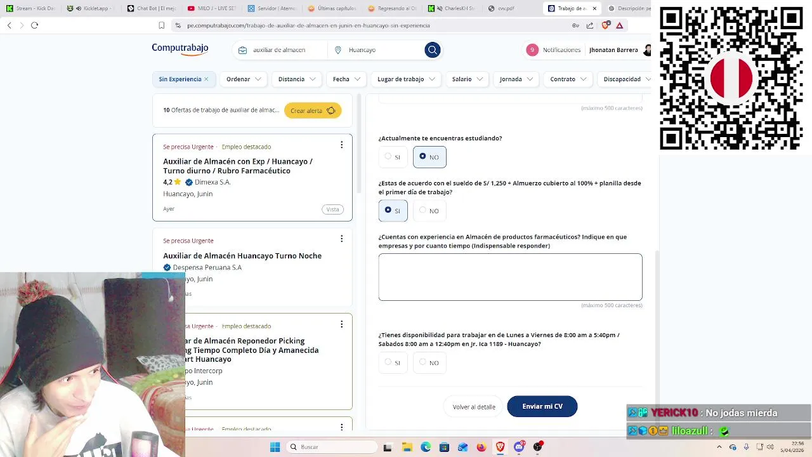Click the Outlook icon in taskbar
The width and height of the screenshot is (812, 457).
click(x=463, y=447)
